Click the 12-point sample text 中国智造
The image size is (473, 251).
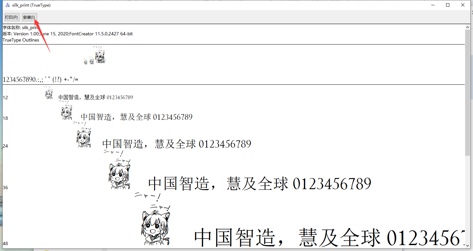pyautogui.click(x=96, y=97)
